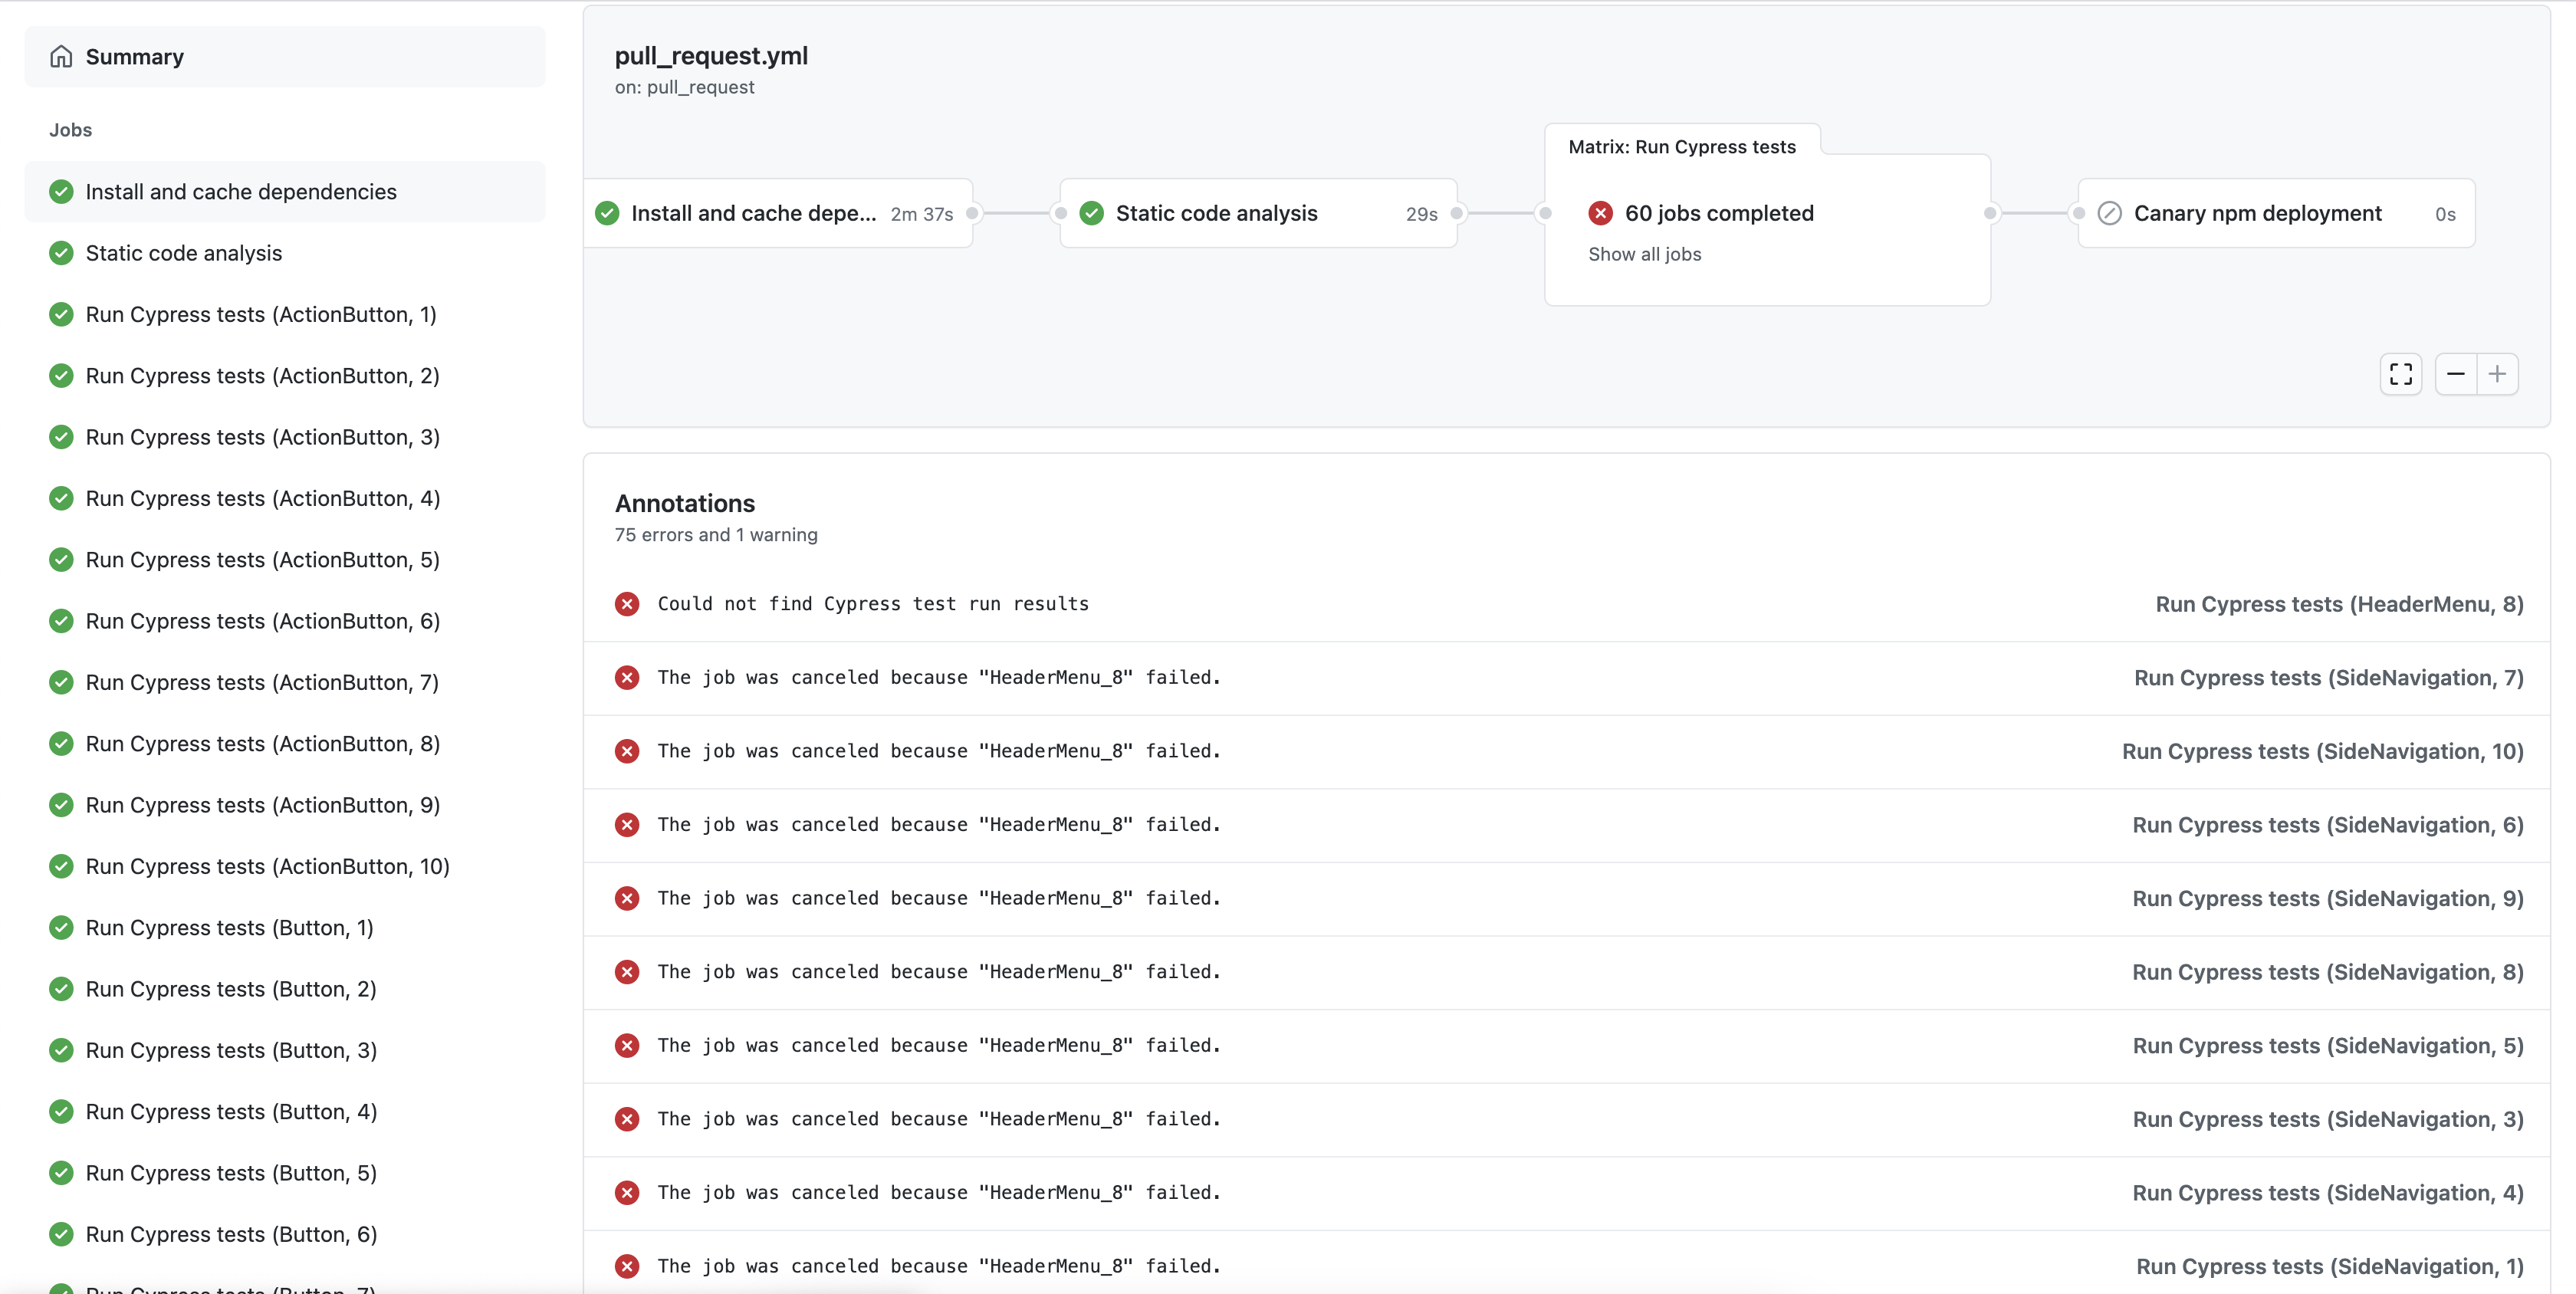Screen dimensions: 2576x1294
Task: Click the Canary npm deployment node
Action: click(x=2276, y=213)
